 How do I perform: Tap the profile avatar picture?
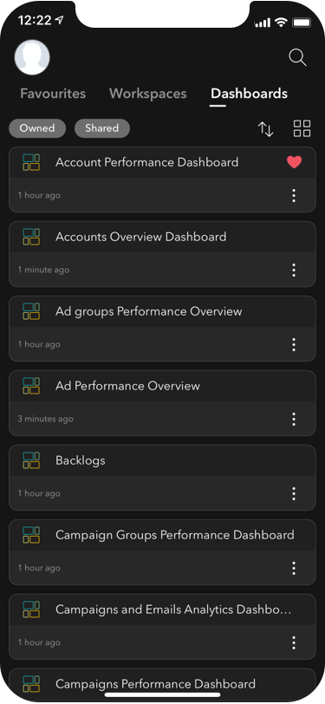[x=32, y=57]
